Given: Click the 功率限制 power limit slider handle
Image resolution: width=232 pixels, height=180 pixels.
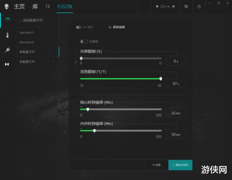Looking at the screenshot, I should point(81,58).
